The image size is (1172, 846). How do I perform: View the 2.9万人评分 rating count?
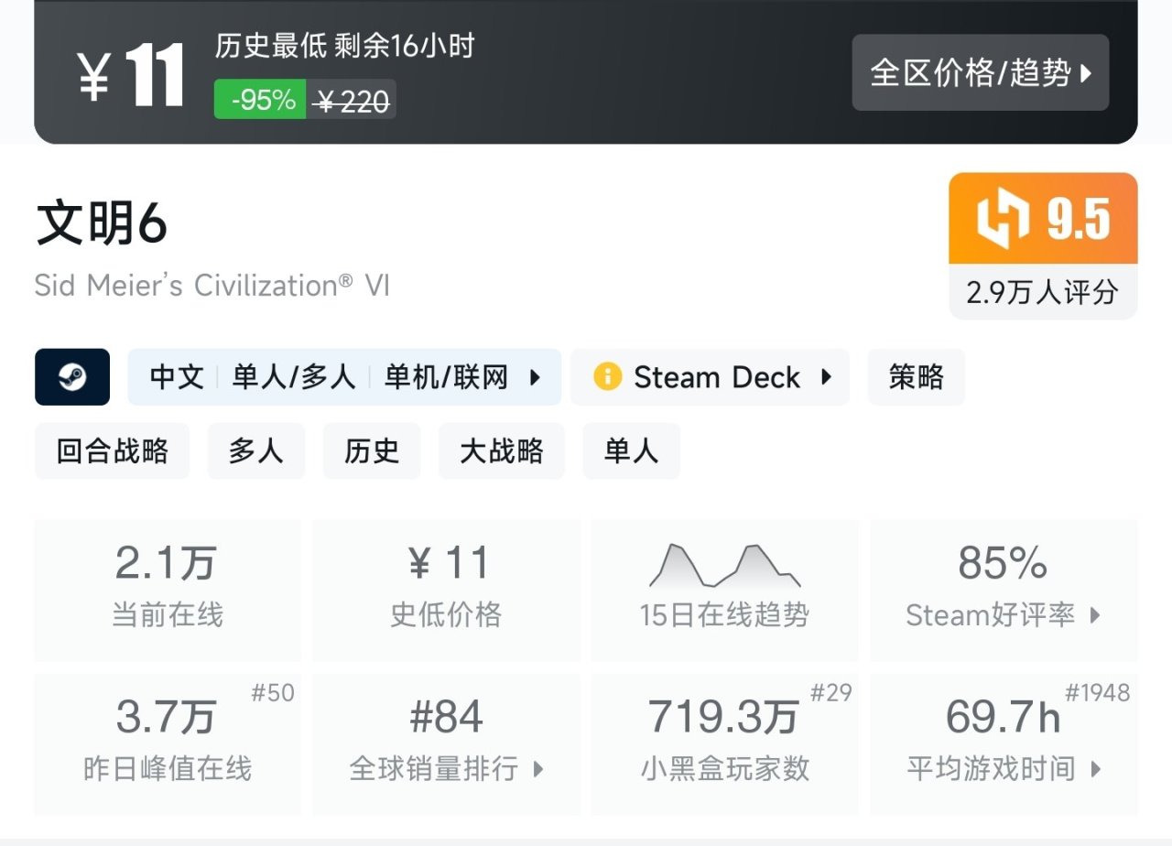point(1043,292)
